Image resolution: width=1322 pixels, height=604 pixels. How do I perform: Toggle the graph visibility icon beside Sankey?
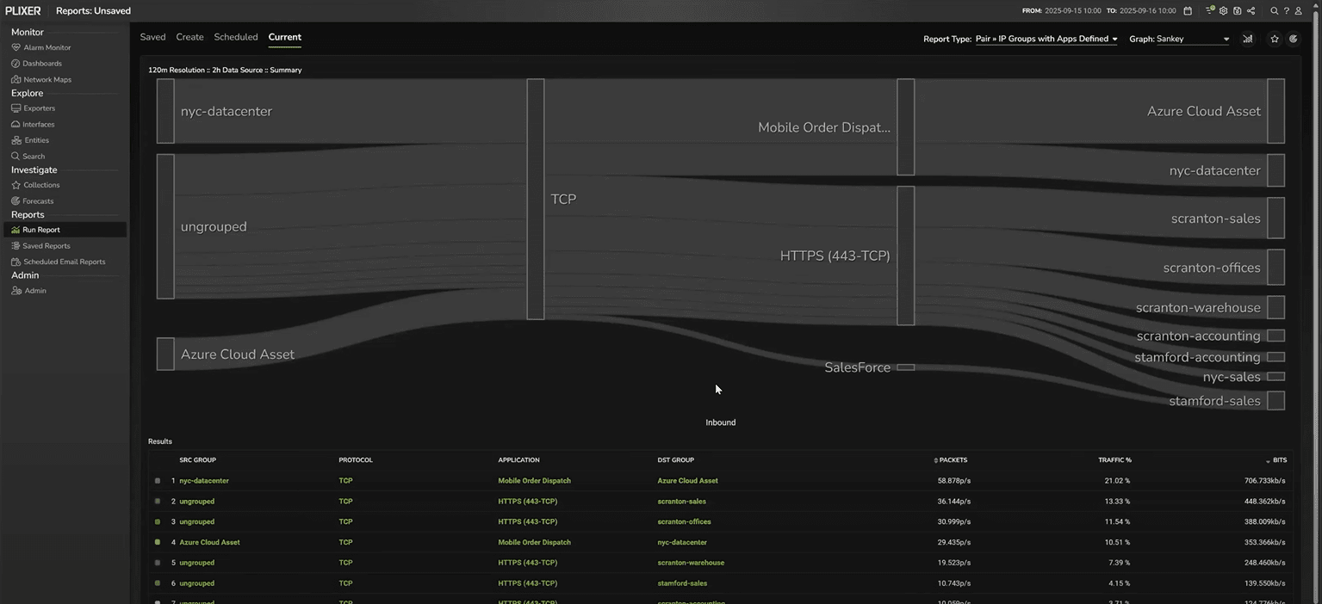tap(1247, 39)
